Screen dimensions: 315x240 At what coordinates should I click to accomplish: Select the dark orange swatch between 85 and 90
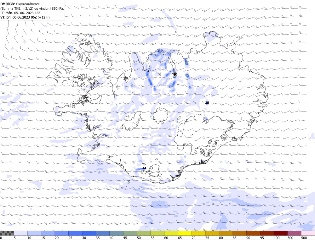click(239, 233)
